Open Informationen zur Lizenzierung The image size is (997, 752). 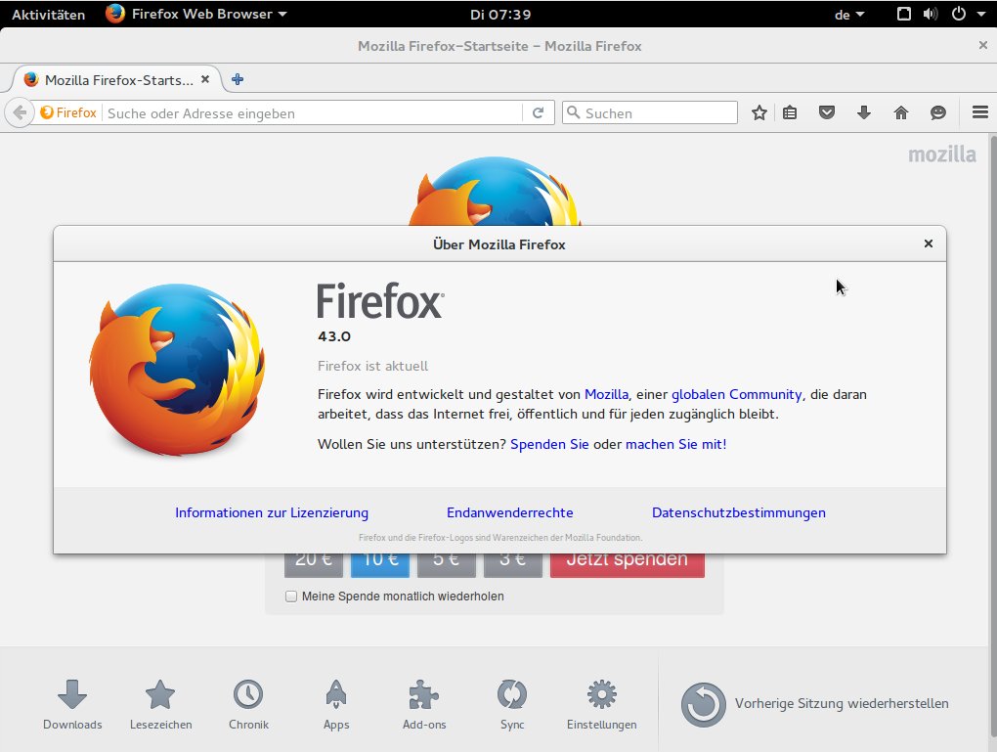[272, 512]
